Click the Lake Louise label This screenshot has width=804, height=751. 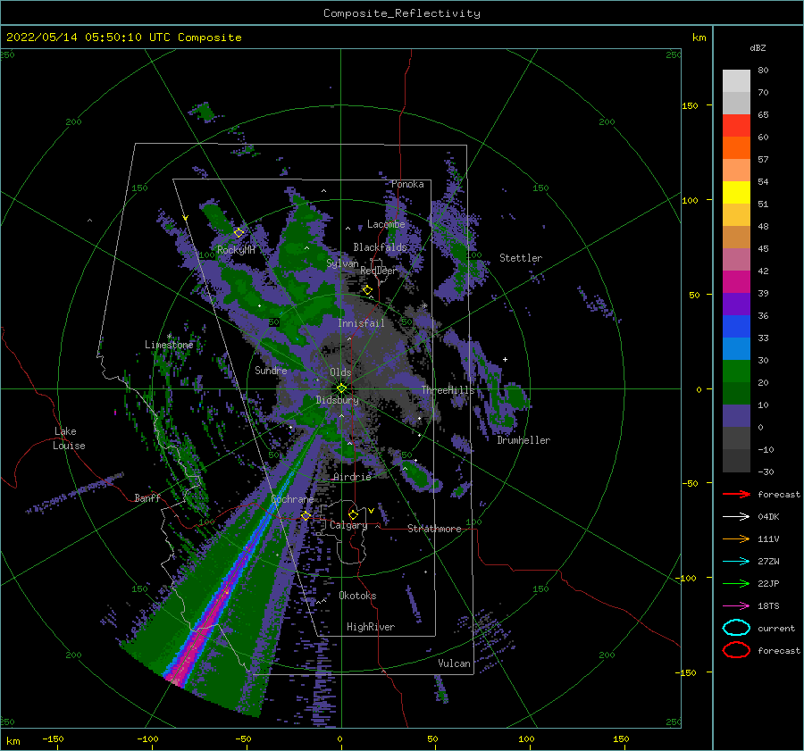click(x=69, y=438)
